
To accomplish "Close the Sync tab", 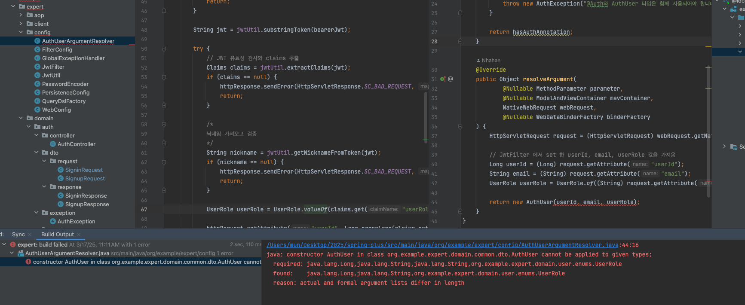I will point(30,235).
